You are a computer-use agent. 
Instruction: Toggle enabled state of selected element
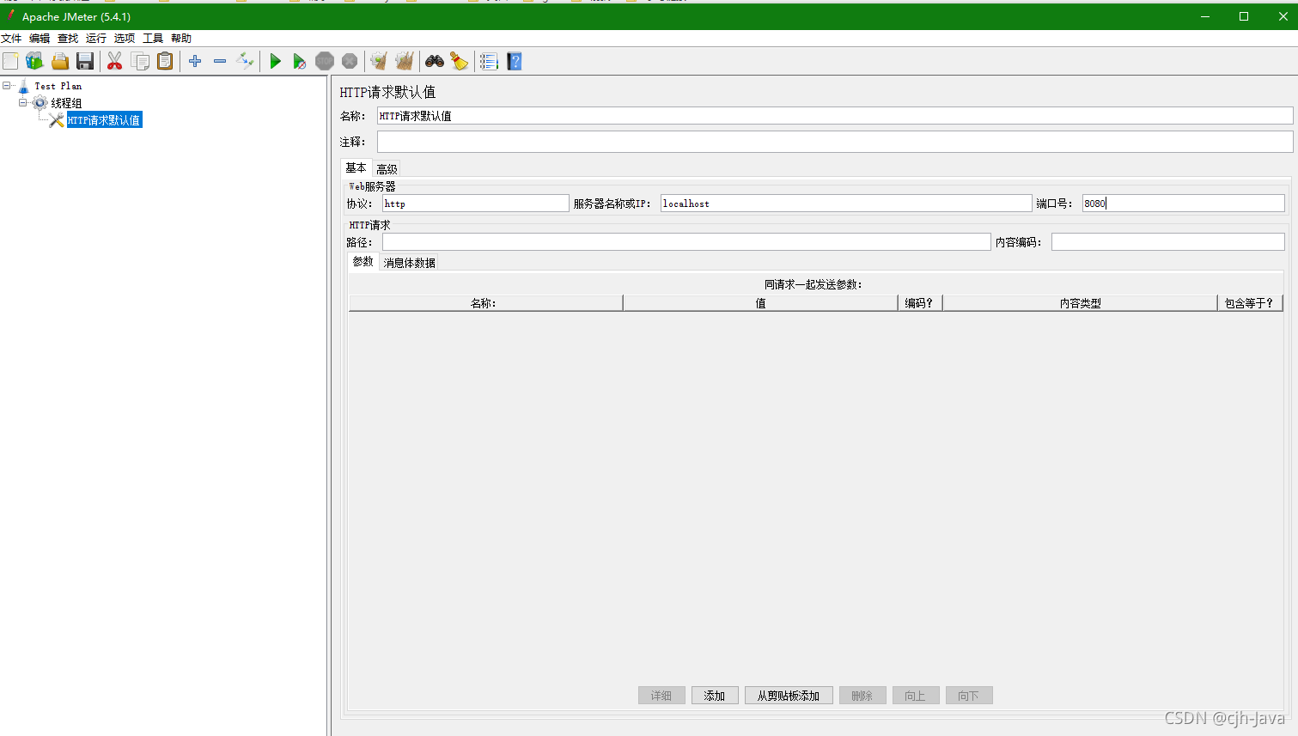click(x=246, y=61)
